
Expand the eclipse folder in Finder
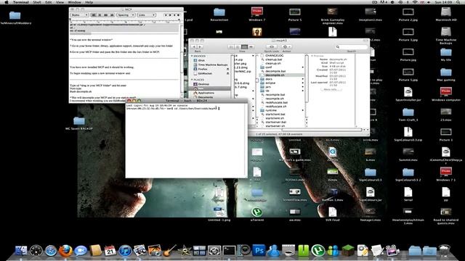click(x=303, y=83)
